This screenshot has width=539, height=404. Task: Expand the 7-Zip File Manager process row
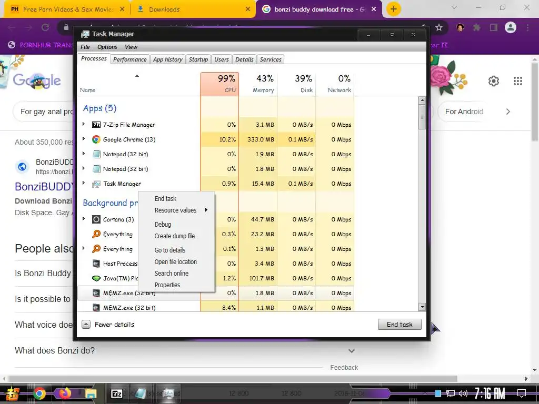tap(84, 124)
